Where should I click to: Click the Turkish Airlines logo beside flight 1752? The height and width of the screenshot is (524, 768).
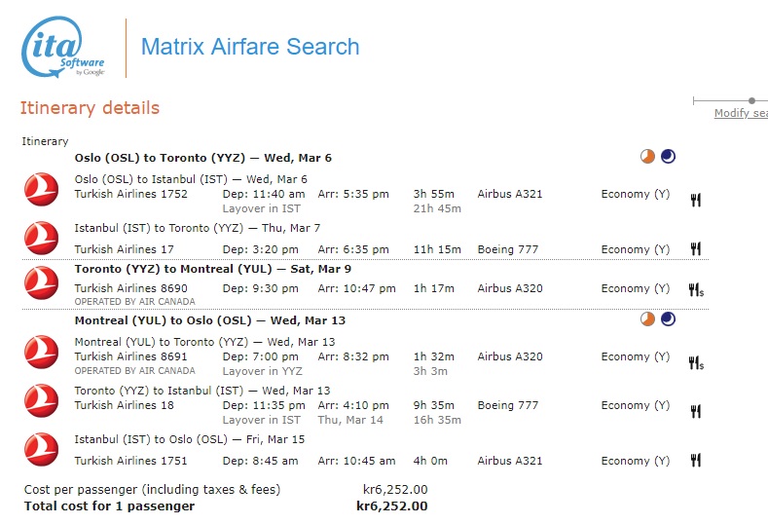[41, 189]
